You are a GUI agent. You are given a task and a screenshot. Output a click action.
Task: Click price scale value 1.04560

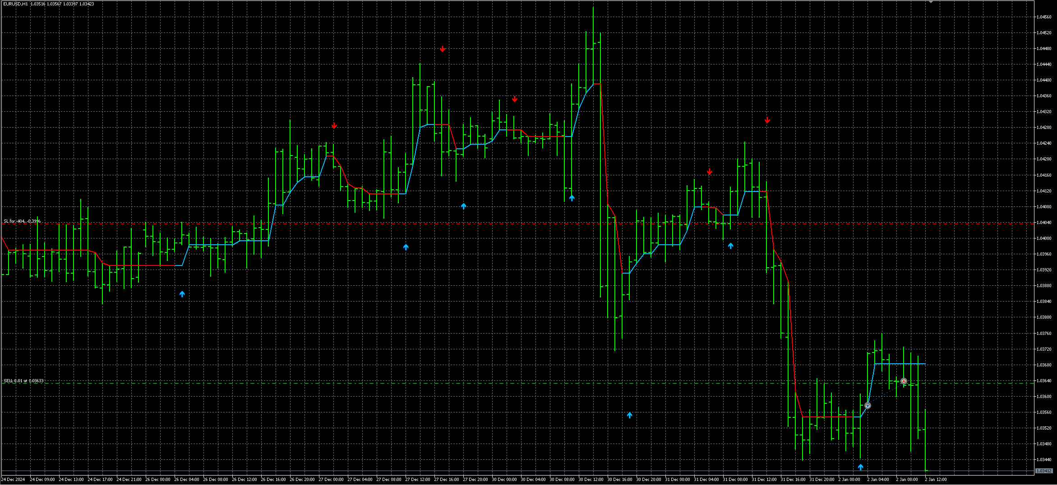click(1043, 17)
